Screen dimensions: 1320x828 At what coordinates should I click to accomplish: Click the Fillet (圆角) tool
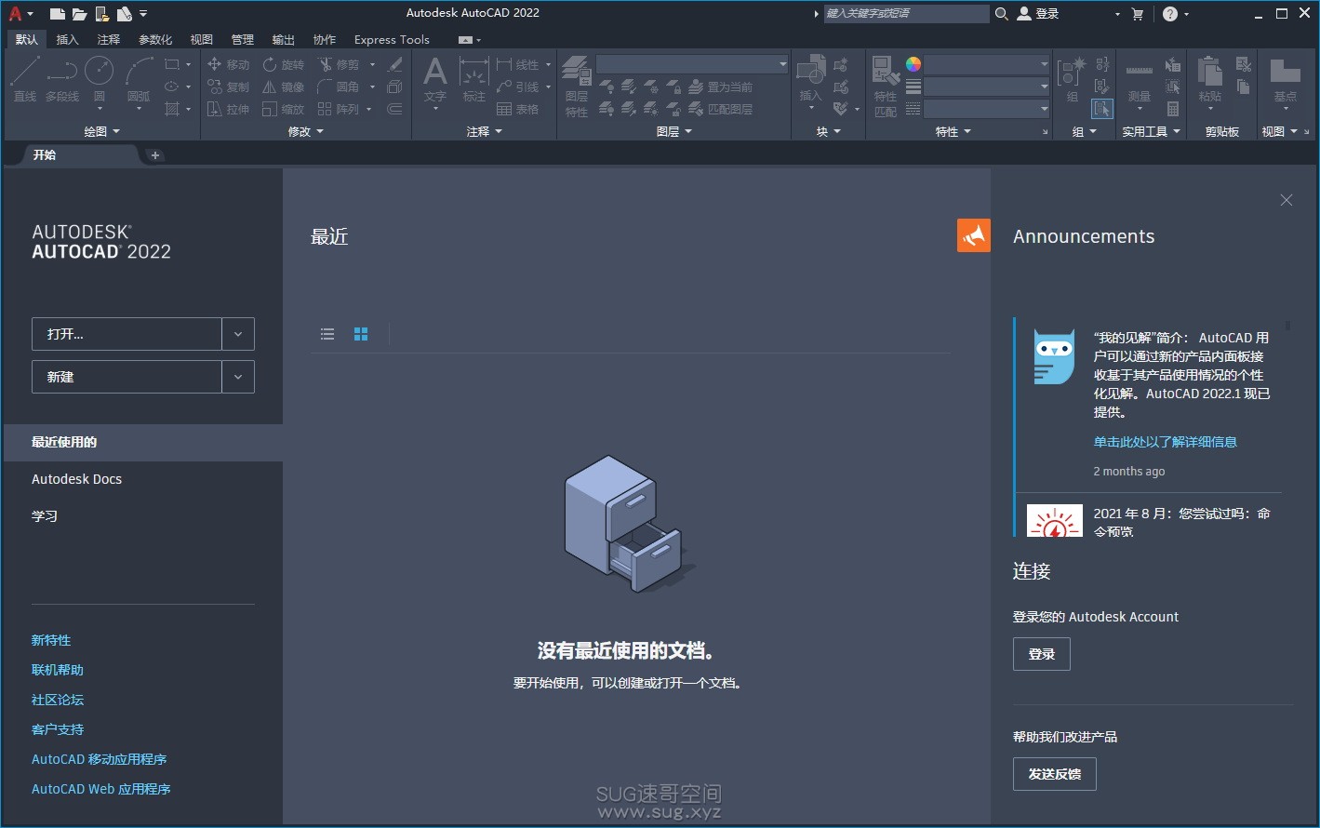pyautogui.click(x=339, y=87)
